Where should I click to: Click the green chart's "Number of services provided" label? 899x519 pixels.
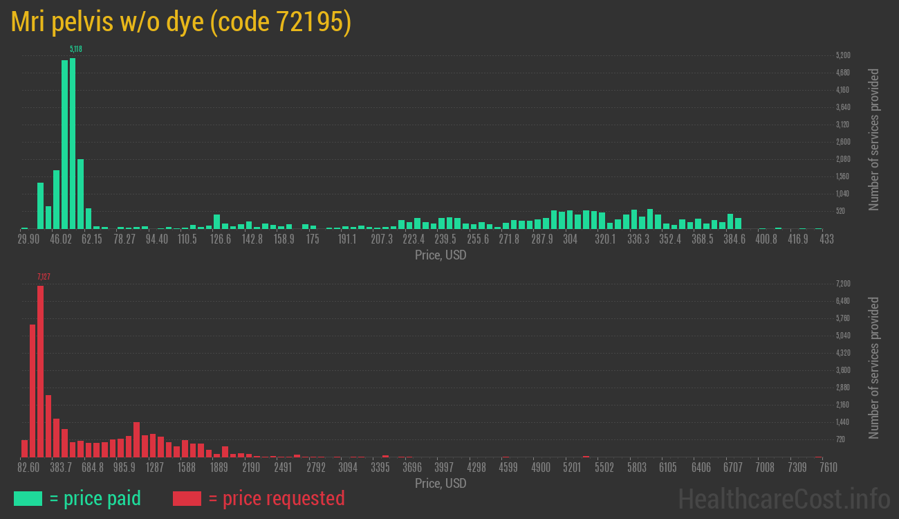pyautogui.click(x=874, y=139)
